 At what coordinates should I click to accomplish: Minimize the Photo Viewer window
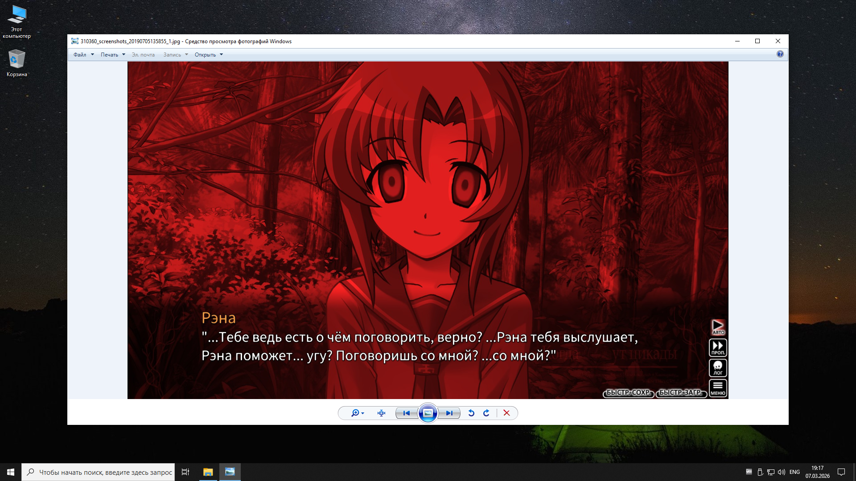[737, 41]
